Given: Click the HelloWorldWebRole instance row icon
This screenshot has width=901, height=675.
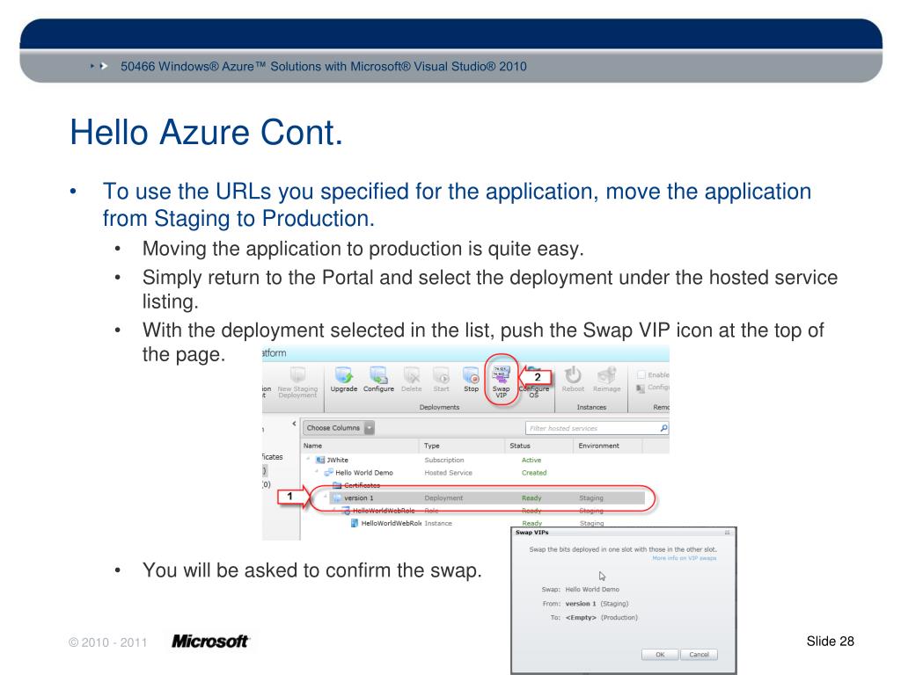Looking at the screenshot, I should (355, 523).
